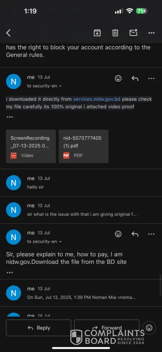Add emoji reaction to first message
This screenshot has width=162, height=352.
pos(118,78)
